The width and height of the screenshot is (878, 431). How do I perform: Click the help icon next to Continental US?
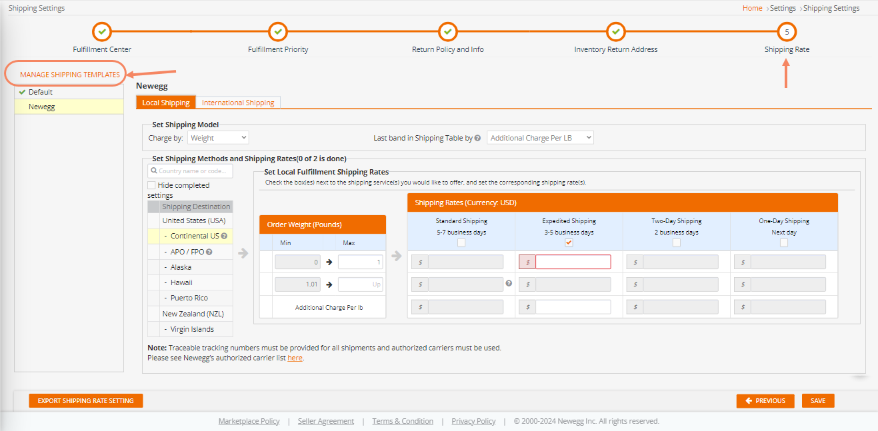click(225, 236)
